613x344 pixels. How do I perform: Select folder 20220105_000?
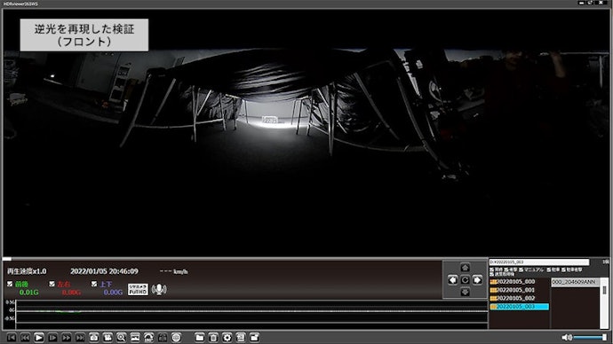click(519, 282)
